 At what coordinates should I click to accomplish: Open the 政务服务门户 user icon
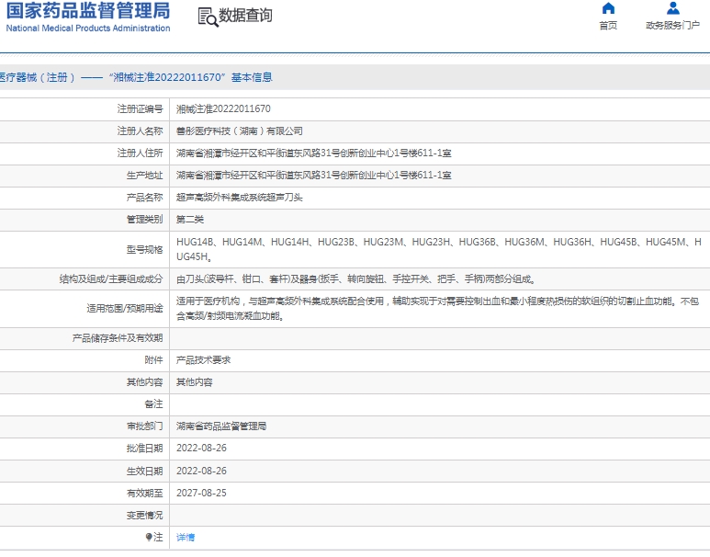[673, 8]
